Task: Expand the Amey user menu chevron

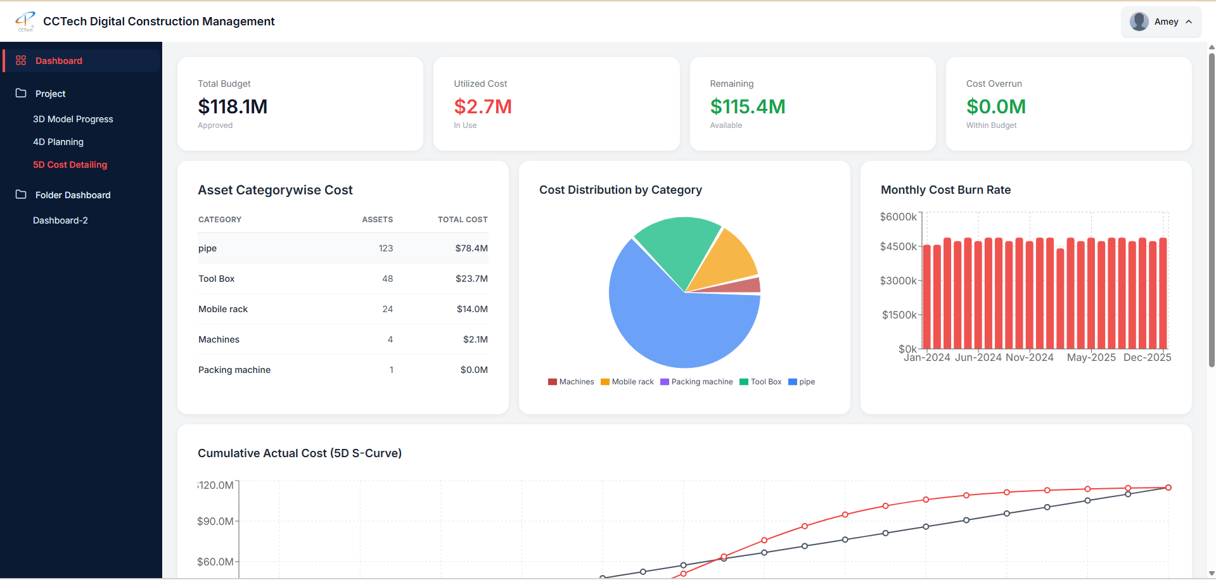Action: pos(1189,22)
